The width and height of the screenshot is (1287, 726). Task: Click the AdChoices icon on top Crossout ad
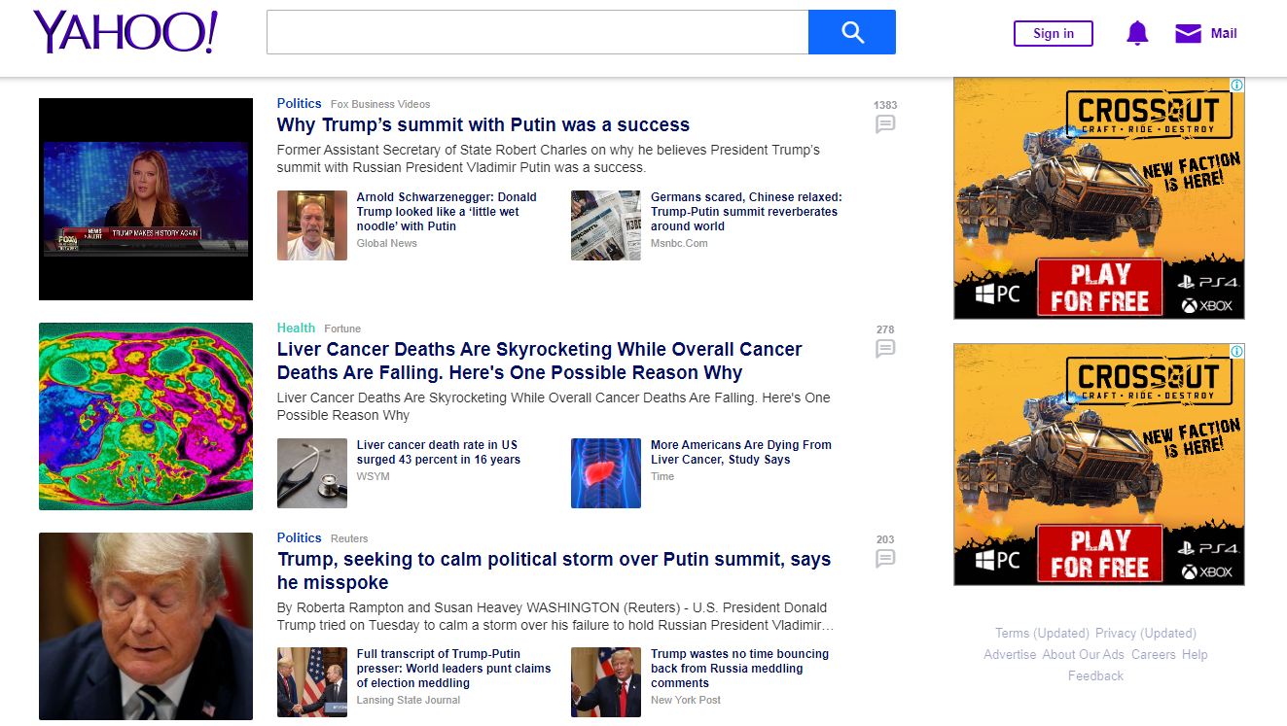pyautogui.click(x=1236, y=86)
